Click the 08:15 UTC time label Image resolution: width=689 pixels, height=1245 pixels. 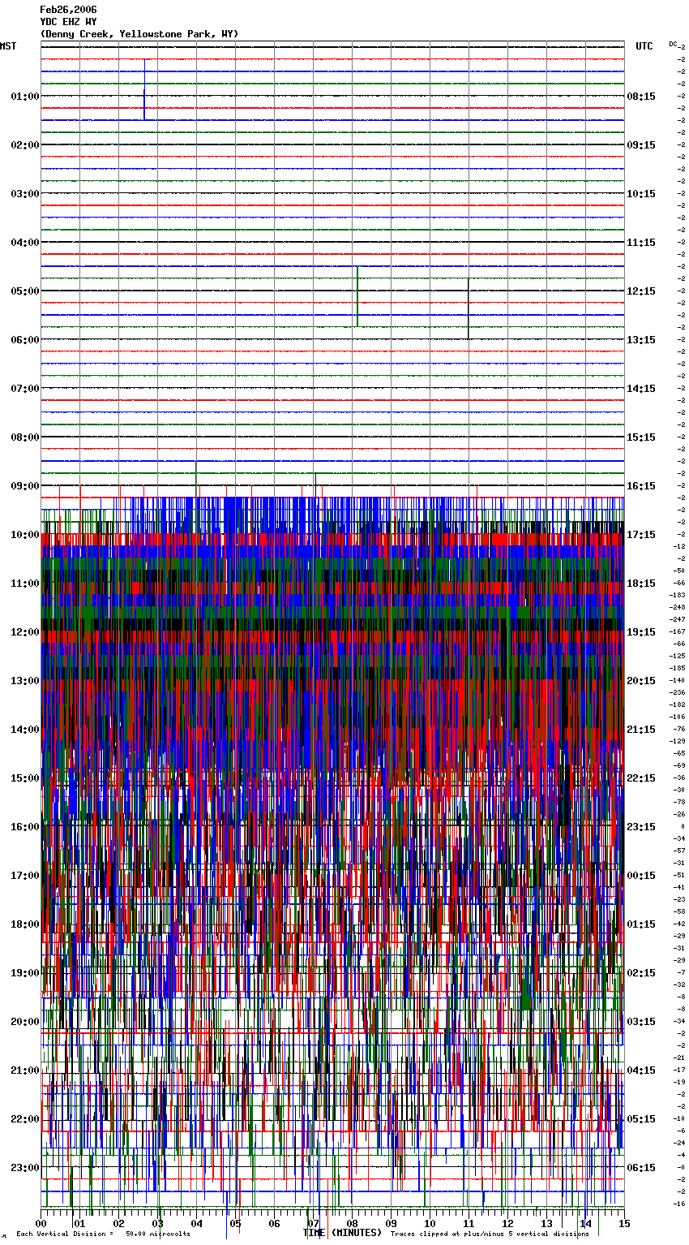pos(641,96)
